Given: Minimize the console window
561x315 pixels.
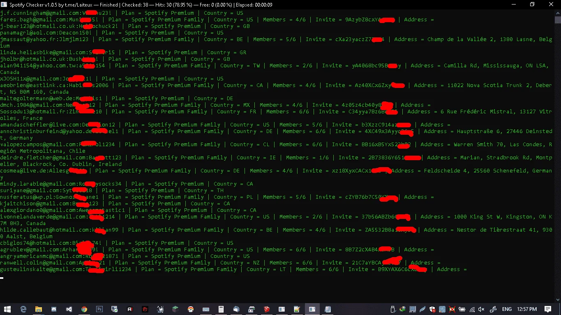Looking at the screenshot, I should pos(513,5).
